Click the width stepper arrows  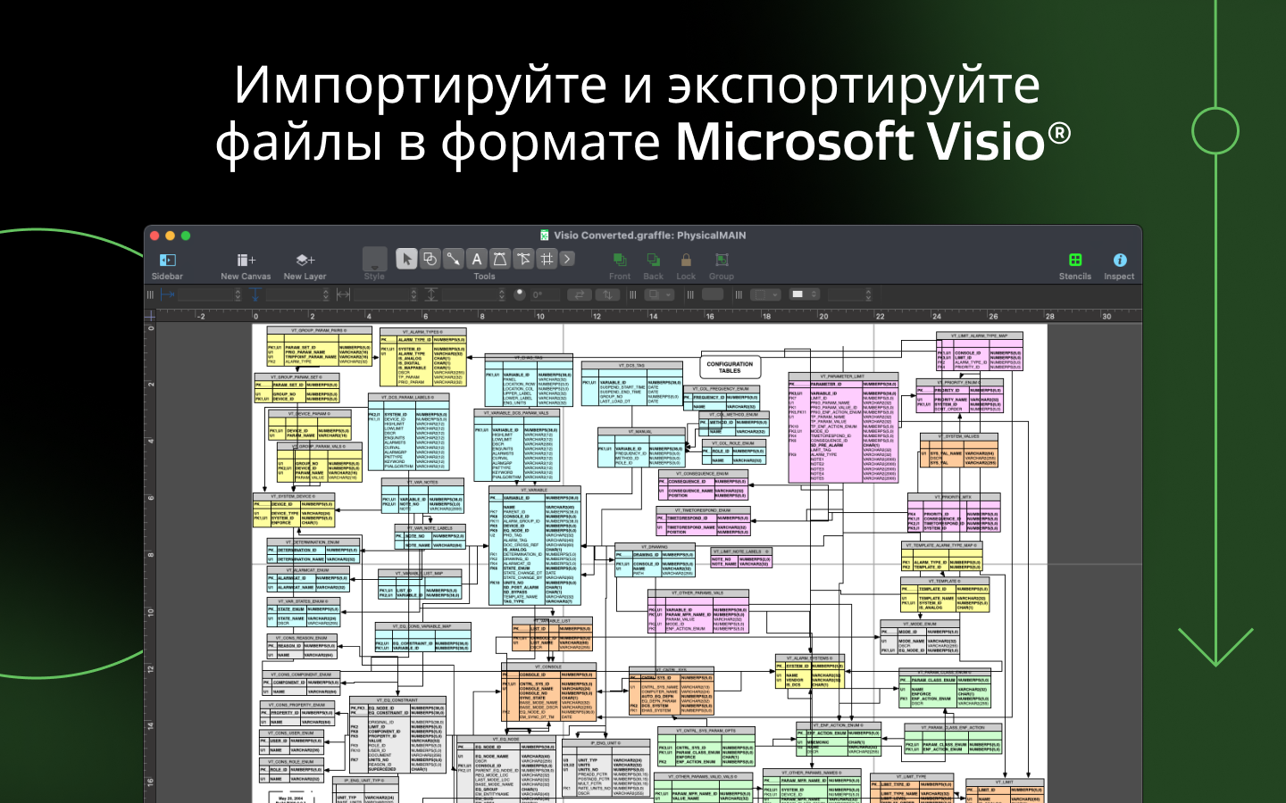tap(413, 294)
